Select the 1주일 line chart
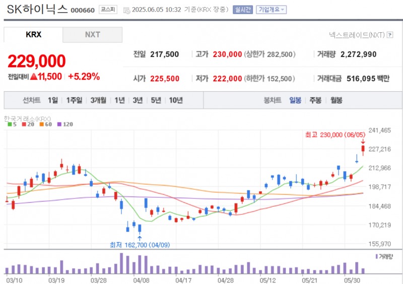This screenshot has width=403, height=284. coord(74,100)
